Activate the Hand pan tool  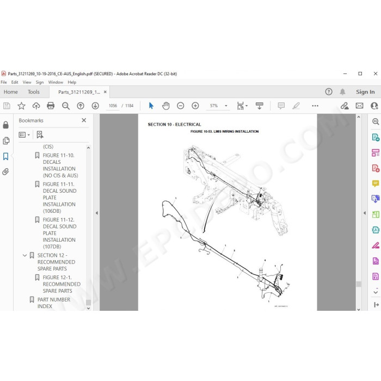coord(166,106)
